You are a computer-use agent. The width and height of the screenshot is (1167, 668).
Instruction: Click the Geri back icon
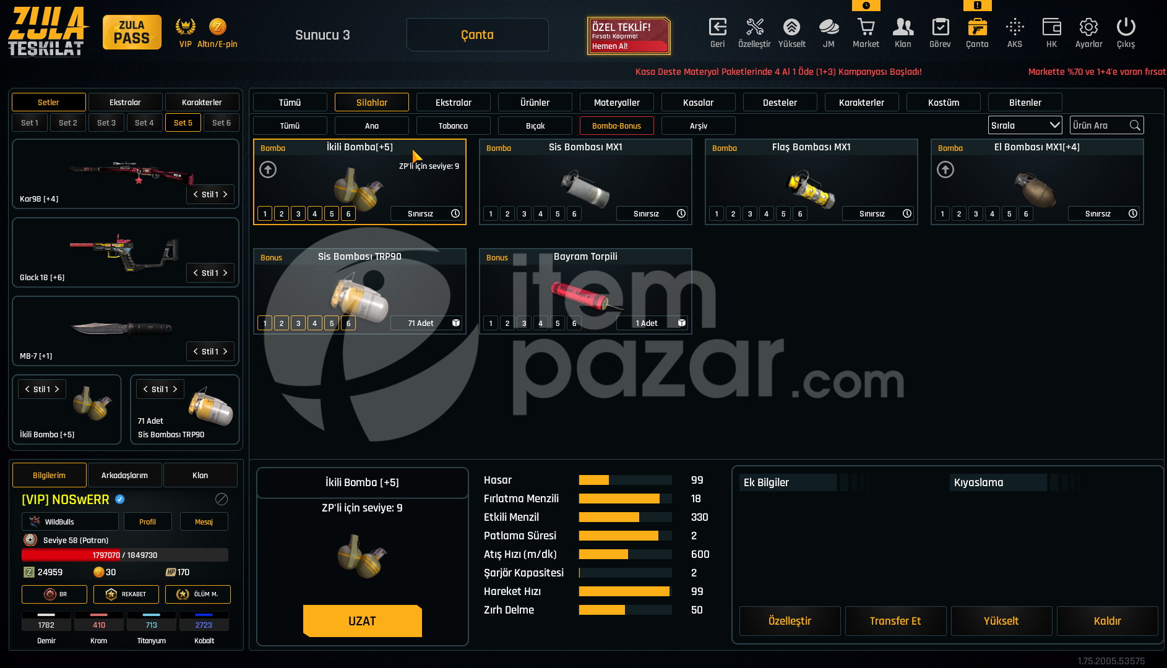coord(717,27)
